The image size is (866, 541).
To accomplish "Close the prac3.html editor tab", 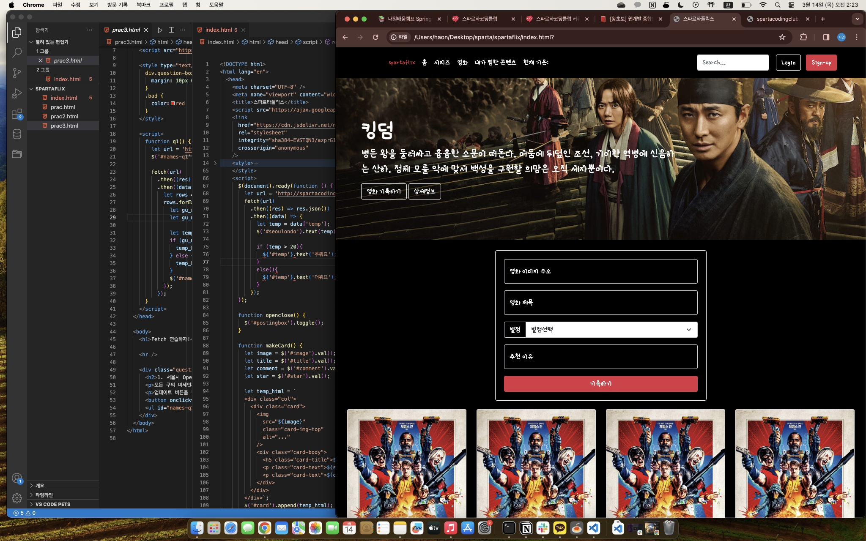I will coord(146,30).
